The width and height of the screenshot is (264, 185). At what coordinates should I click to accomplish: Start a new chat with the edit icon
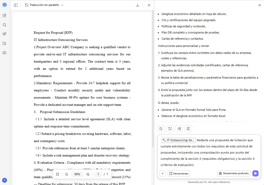click(5, 16)
